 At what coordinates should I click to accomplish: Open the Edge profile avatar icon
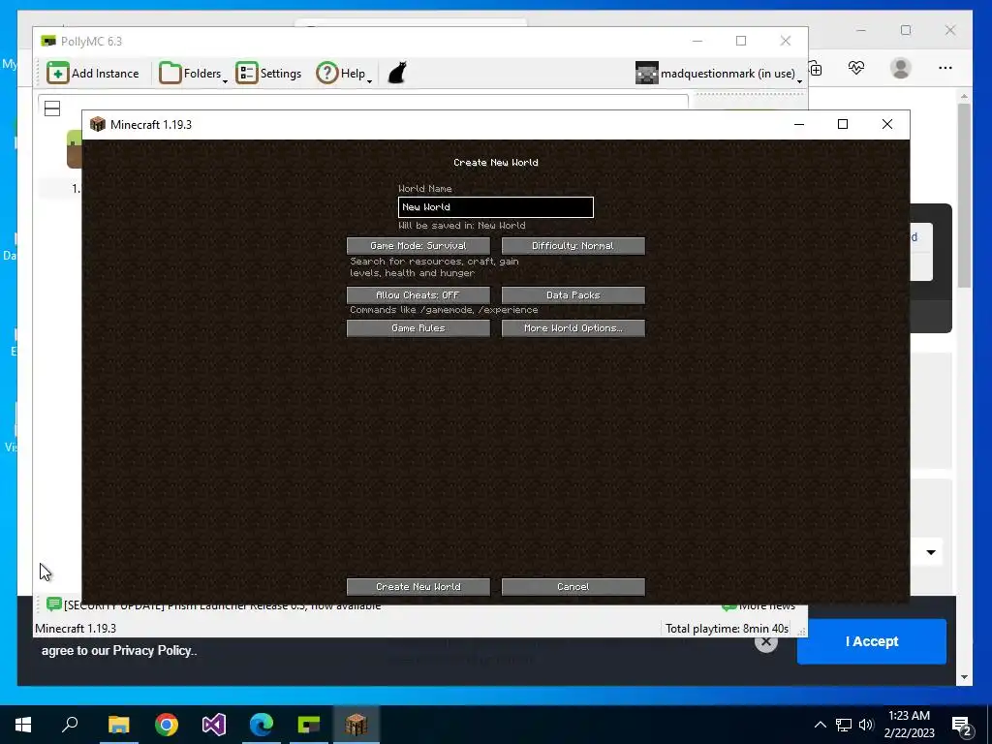tap(900, 68)
